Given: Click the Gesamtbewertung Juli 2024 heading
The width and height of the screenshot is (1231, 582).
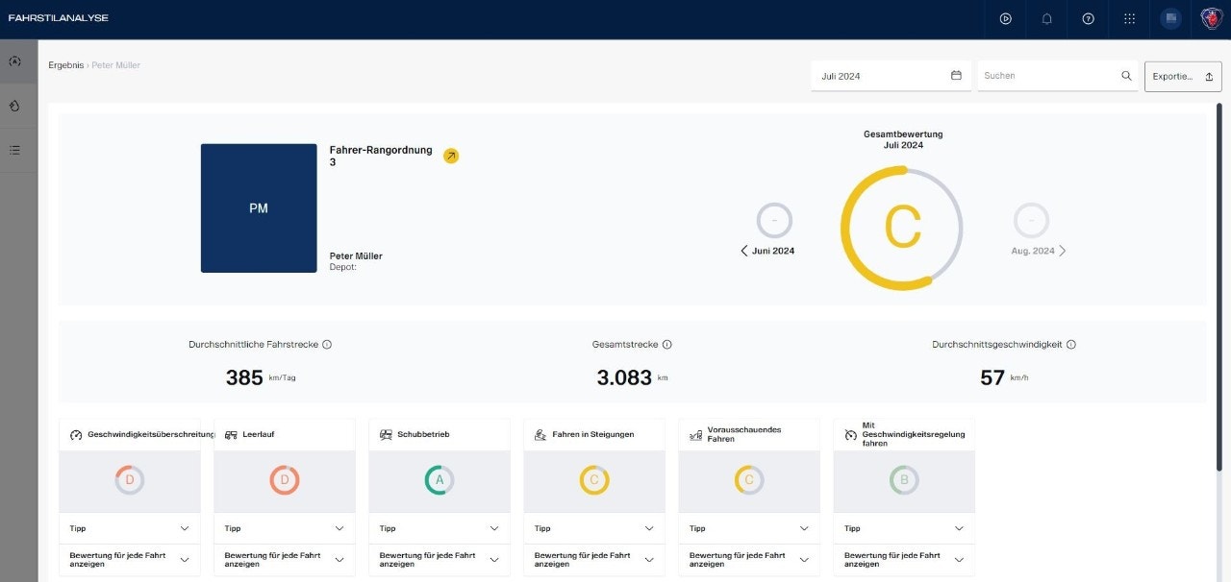Looking at the screenshot, I should pyautogui.click(x=903, y=140).
